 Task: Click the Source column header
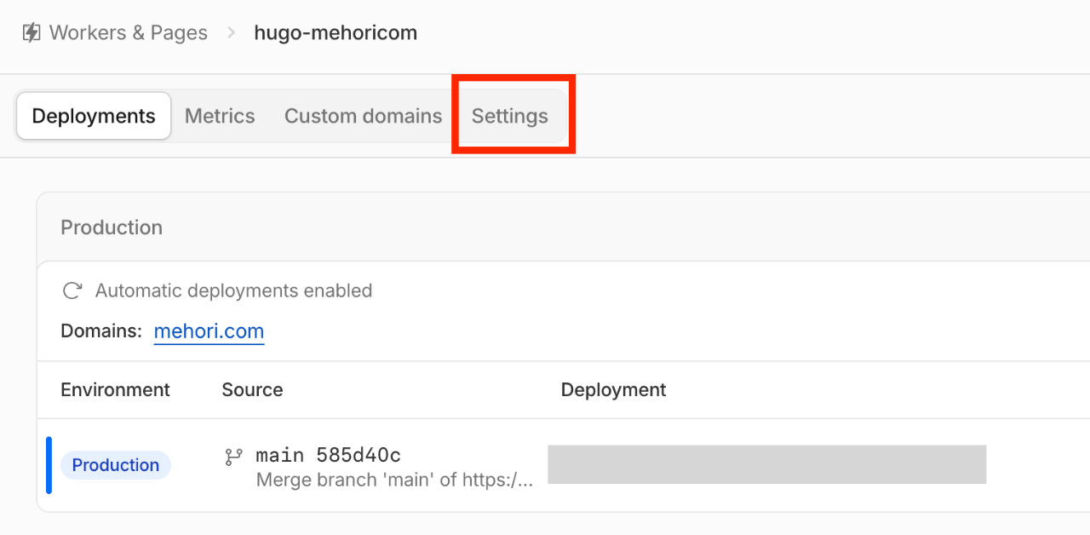coord(252,390)
